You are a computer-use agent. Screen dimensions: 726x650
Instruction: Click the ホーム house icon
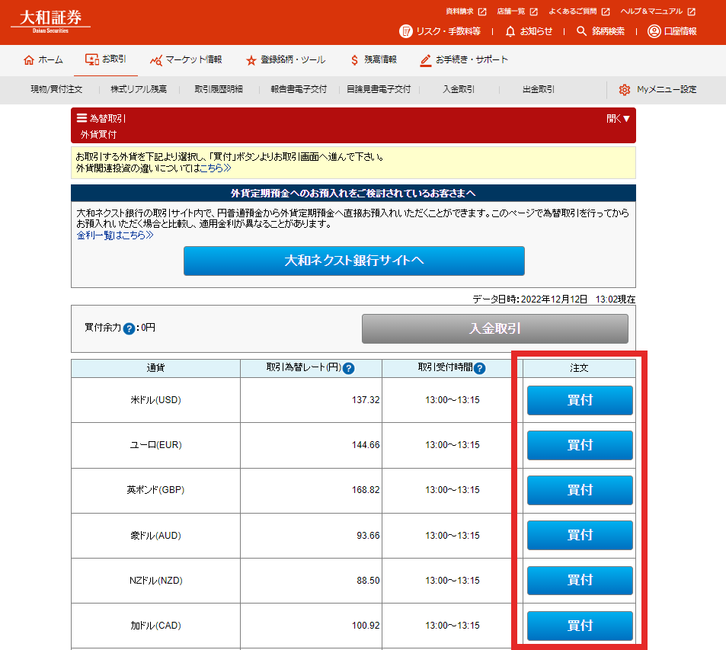[x=29, y=59]
